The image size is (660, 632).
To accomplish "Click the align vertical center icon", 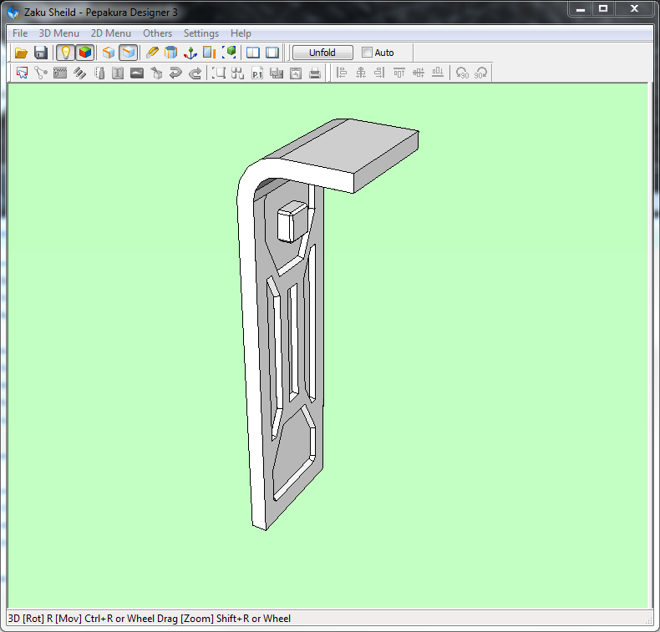I will [419, 73].
